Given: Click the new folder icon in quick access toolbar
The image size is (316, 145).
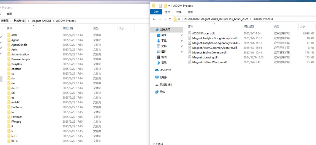Looking at the screenshot, I should click(x=165, y=6).
